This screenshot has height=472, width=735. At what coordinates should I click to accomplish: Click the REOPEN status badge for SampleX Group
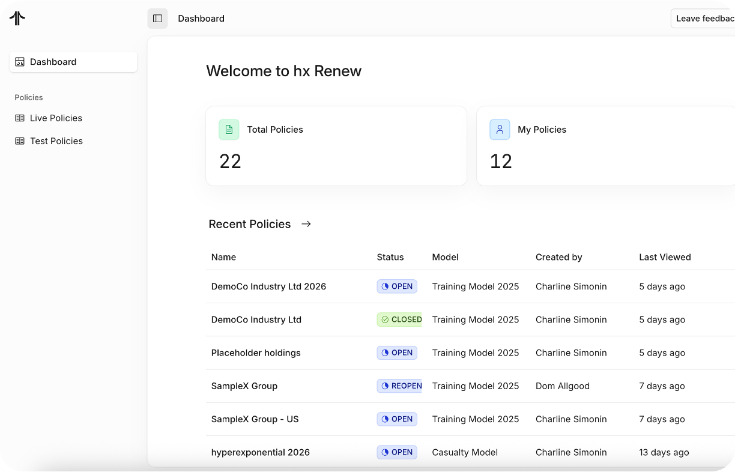[400, 386]
